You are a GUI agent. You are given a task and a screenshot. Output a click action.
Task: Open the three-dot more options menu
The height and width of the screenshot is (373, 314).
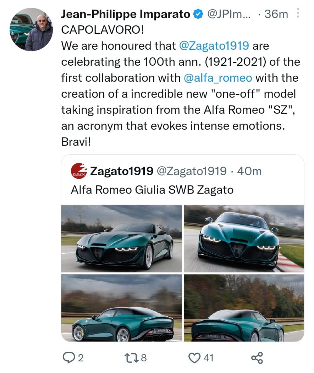coord(298,14)
